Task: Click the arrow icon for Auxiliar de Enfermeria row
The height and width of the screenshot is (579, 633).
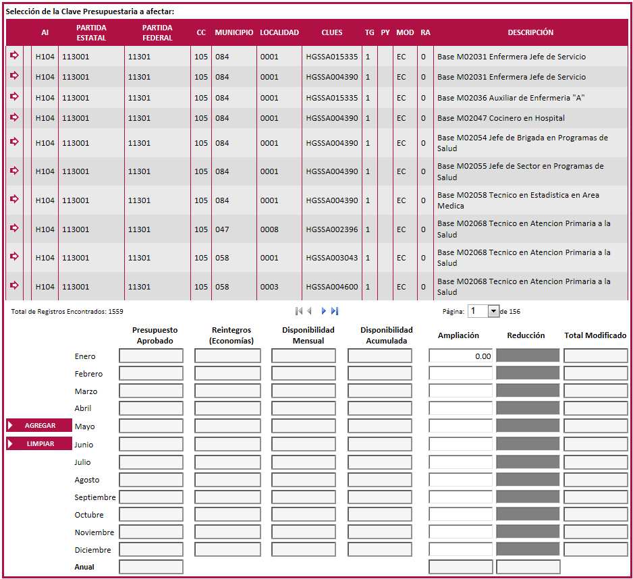Action: pos(14,96)
